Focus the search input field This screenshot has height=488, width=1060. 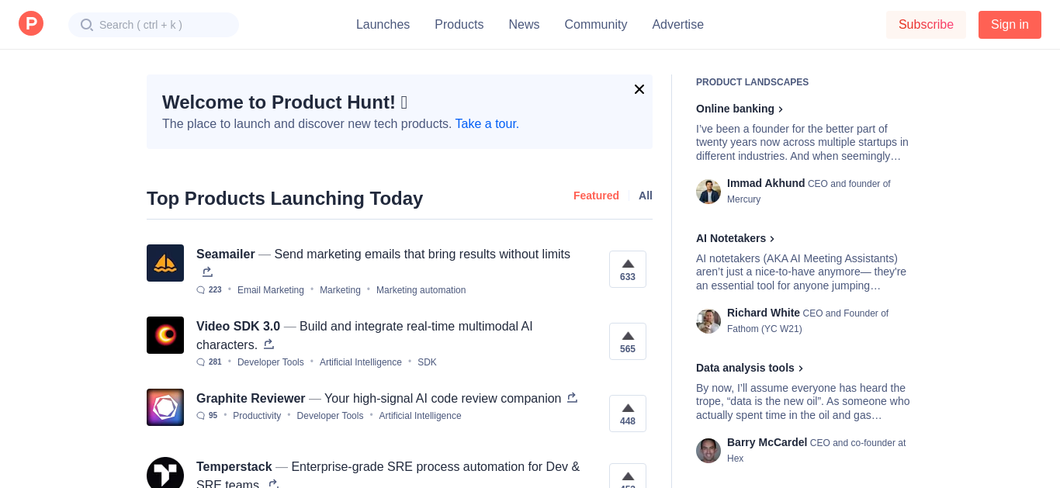coord(154,25)
